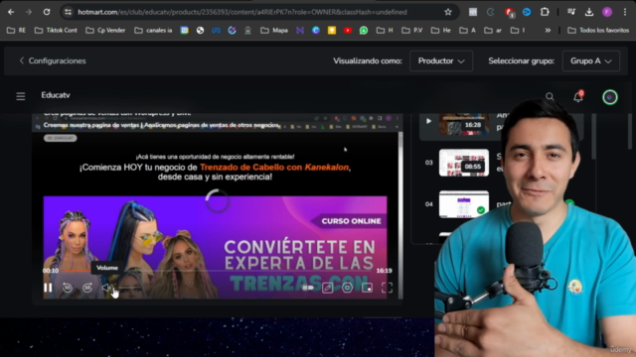636x357 pixels.
Task: Open the H bookmarks folder
Action: [385, 31]
